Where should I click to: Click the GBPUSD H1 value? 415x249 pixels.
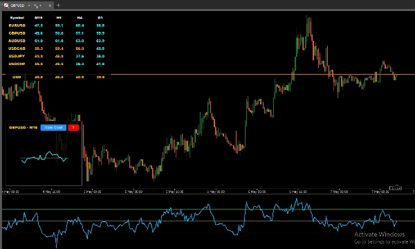[x=59, y=33]
